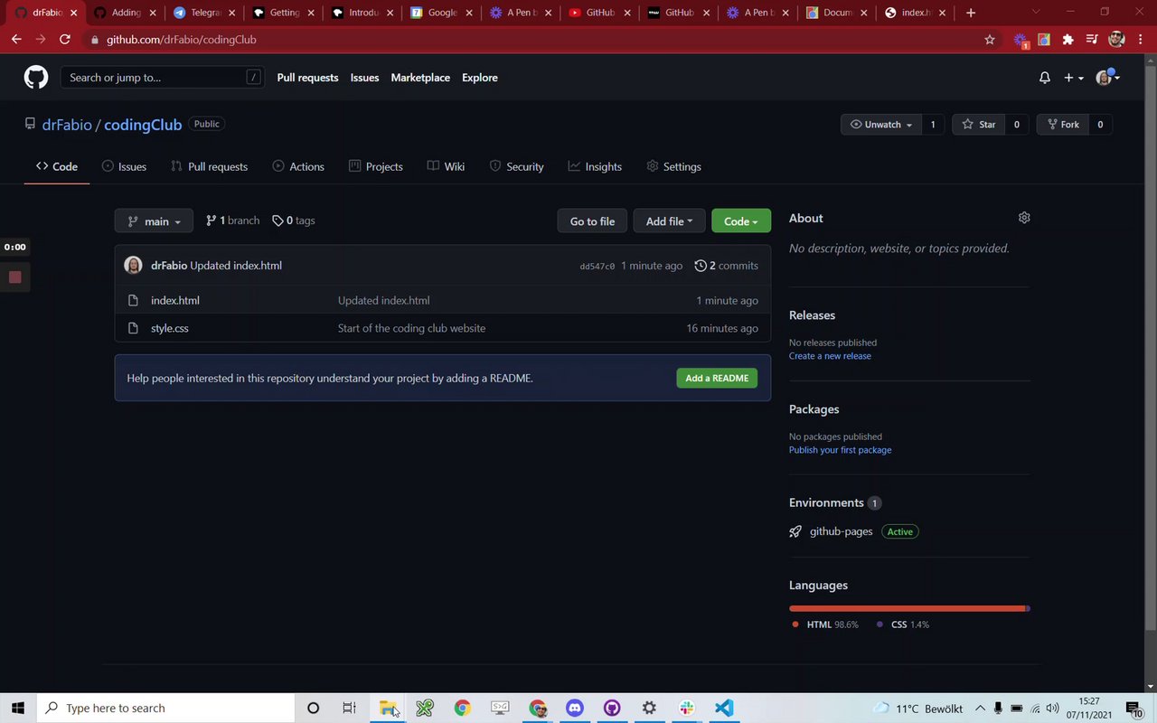The height and width of the screenshot is (723, 1157).
Task: Click Marketplace in the top navigation
Action: coord(420,78)
